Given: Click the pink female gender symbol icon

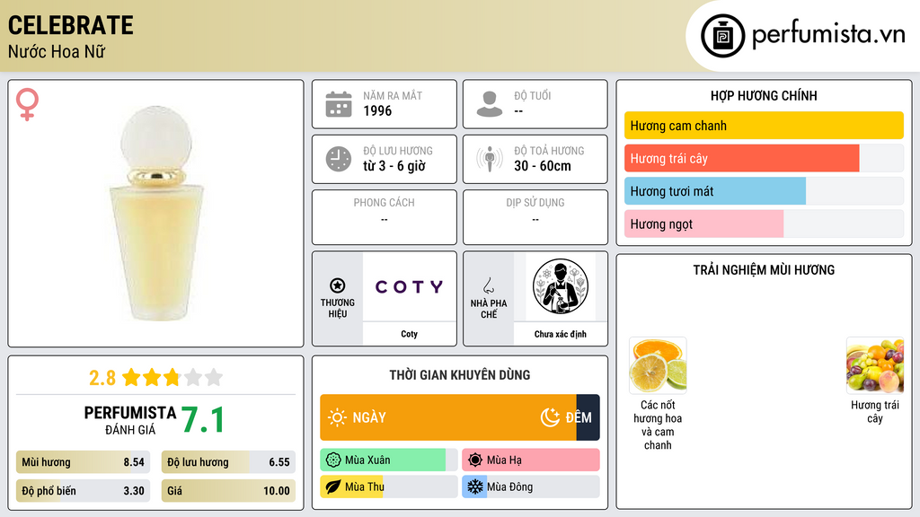Looking at the screenshot, I should pos(27,104).
